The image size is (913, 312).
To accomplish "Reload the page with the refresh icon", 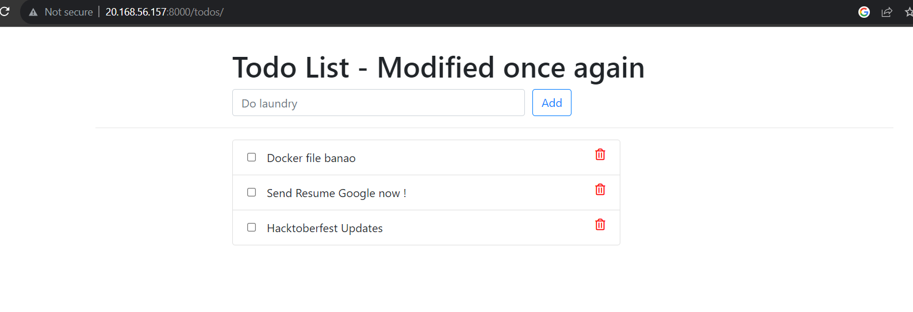I will [5, 11].
